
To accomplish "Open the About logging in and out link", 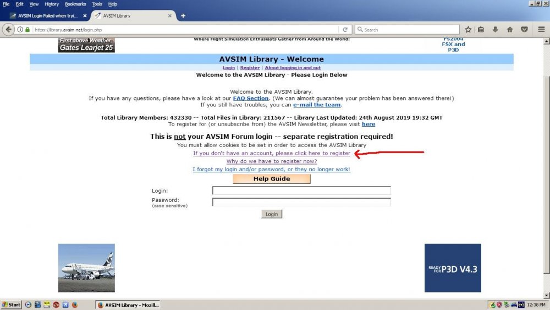I will 293,67.
